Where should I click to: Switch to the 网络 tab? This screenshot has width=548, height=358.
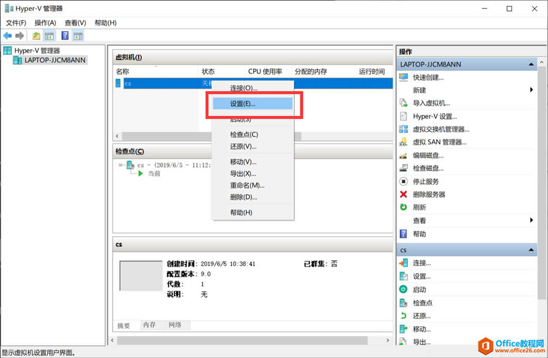175,325
